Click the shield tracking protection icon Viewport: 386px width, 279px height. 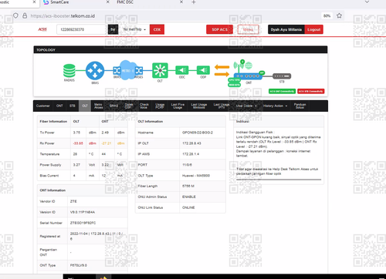point(15,15)
